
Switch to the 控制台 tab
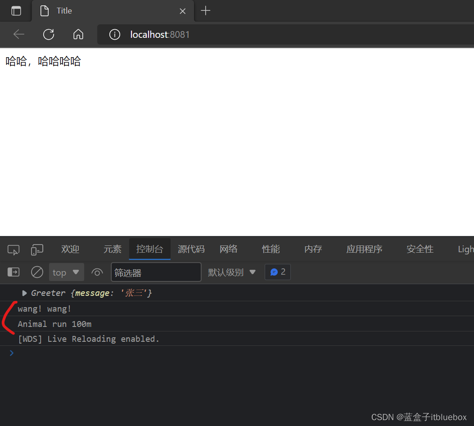(x=149, y=249)
